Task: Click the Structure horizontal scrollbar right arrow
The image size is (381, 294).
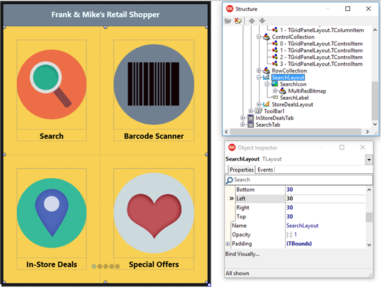Action: [368, 132]
